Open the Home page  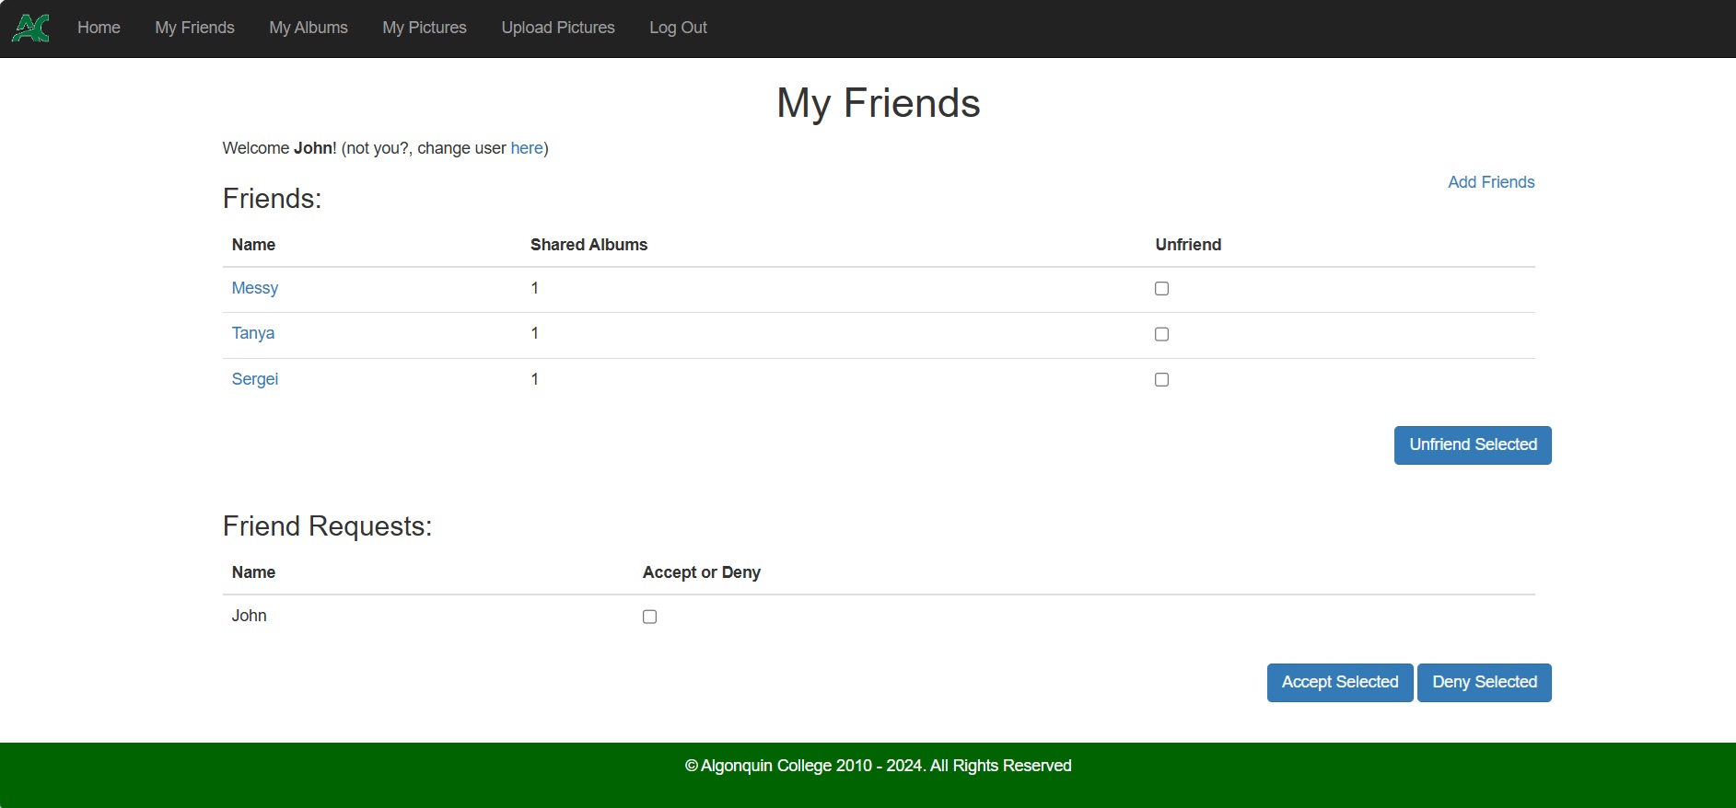[99, 28]
